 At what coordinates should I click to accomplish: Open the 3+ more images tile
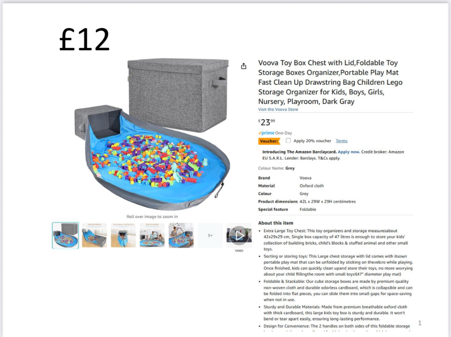[210, 236]
